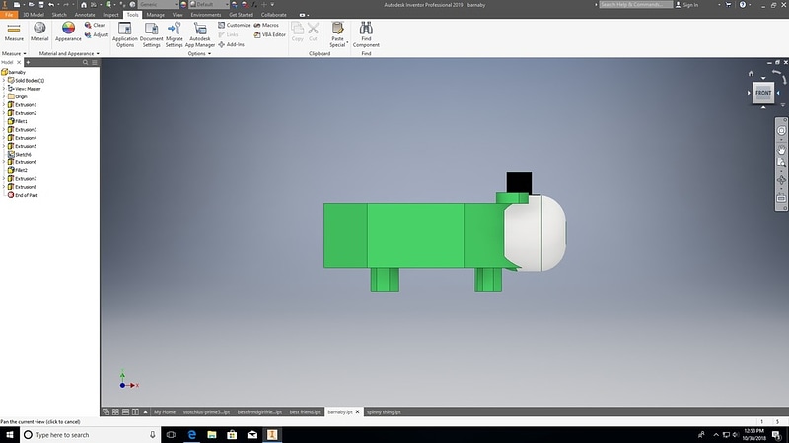Expand the Solid Bodies(1) node

click(4, 81)
